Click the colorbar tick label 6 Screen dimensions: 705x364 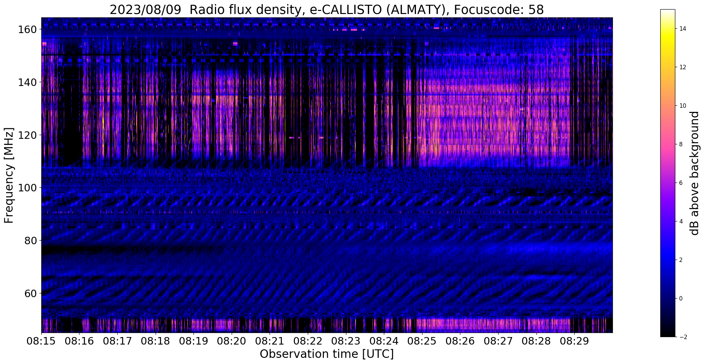pyautogui.click(x=681, y=183)
